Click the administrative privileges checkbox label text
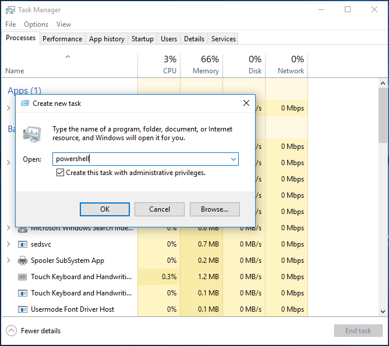389x346 pixels. tap(136, 173)
